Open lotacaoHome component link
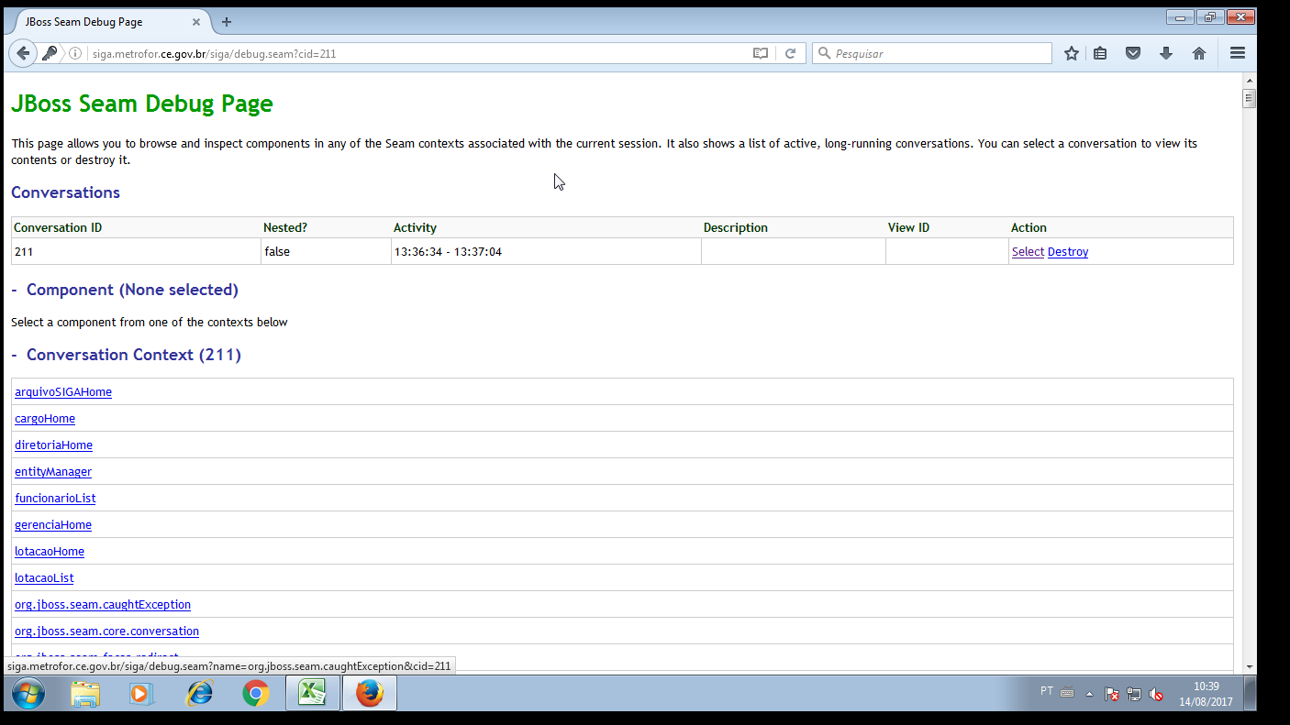 (50, 551)
